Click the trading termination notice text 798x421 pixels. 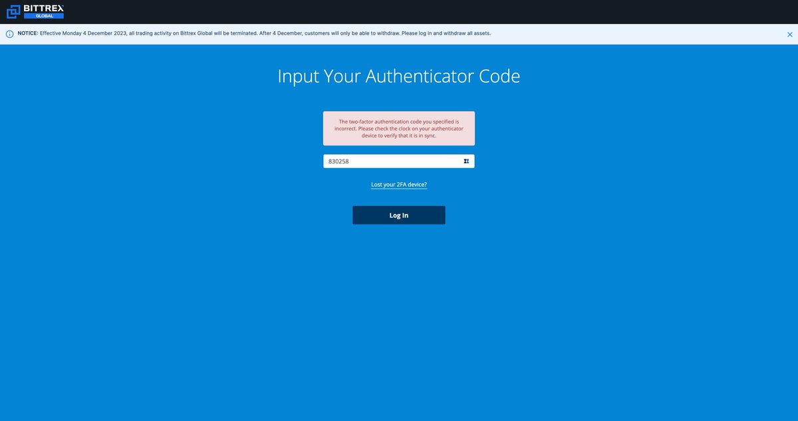pyautogui.click(x=254, y=33)
